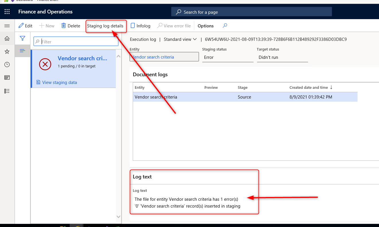Open the Options menu
Image resolution: width=379 pixels, height=227 pixels.
(206, 26)
